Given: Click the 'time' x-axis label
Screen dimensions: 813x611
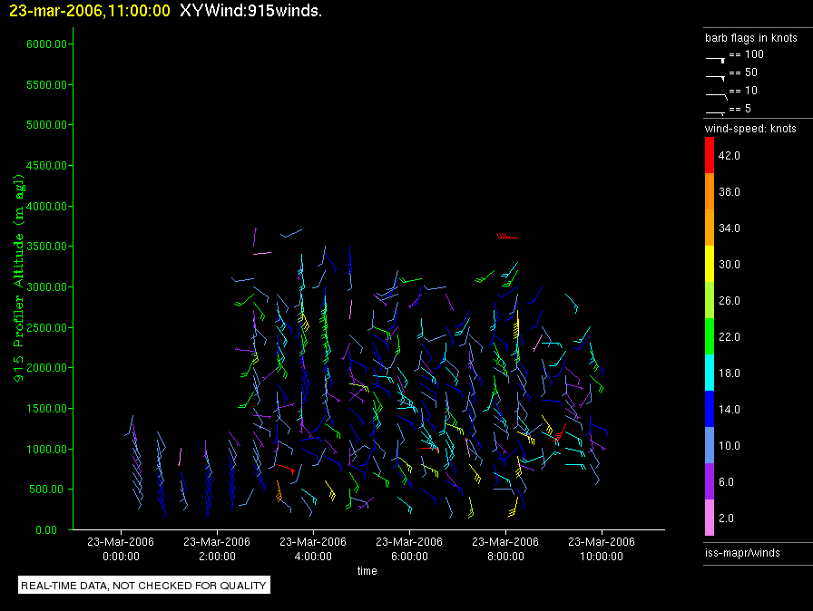Looking at the screenshot, I should (x=367, y=570).
